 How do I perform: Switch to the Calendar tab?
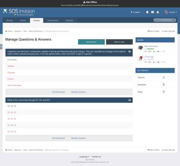tap(69, 20)
